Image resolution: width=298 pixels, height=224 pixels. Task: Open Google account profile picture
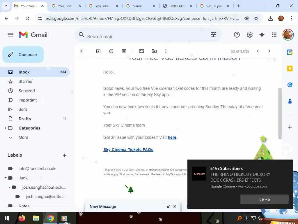pos(288,35)
